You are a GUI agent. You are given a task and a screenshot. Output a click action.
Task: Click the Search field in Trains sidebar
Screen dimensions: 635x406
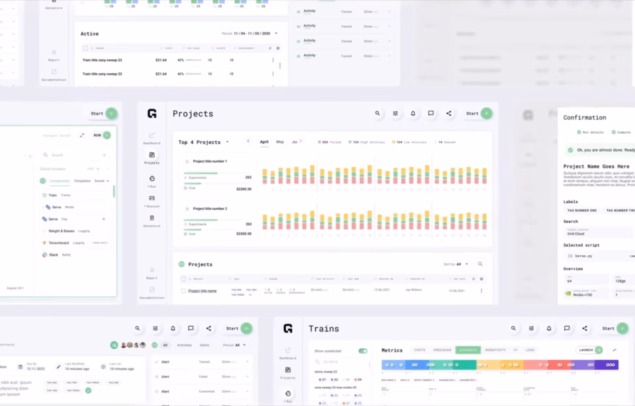pyautogui.click(x=341, y=362)
